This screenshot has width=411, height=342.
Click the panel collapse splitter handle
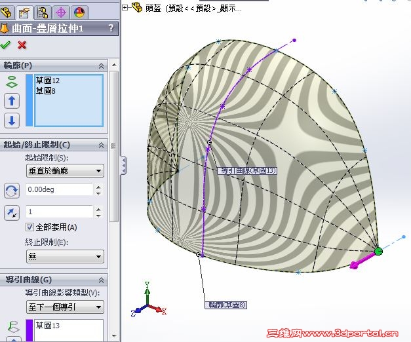coord(123,166)
